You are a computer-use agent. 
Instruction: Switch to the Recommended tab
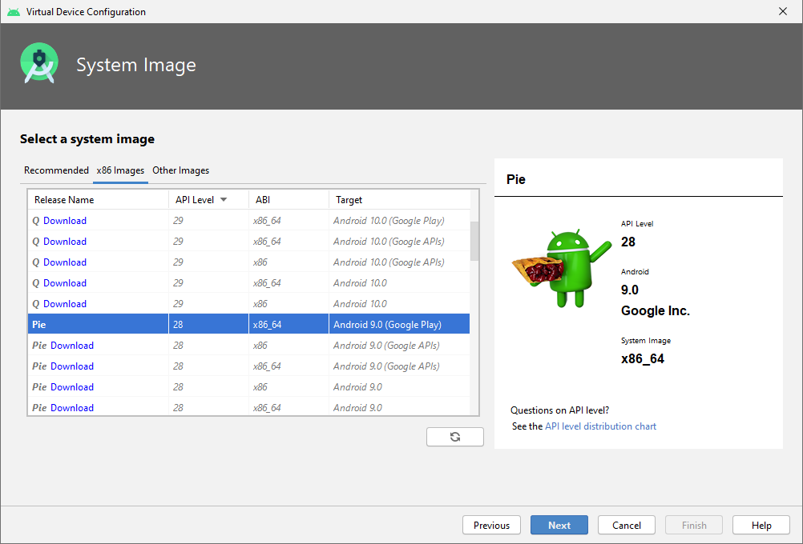(56, 170)
